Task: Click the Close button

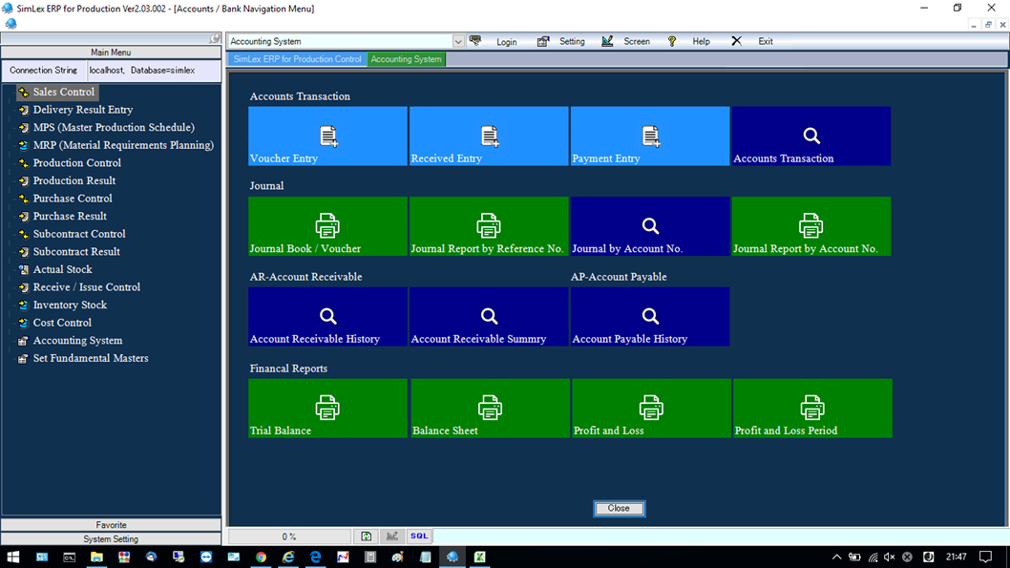Action: tap(619, 508)
